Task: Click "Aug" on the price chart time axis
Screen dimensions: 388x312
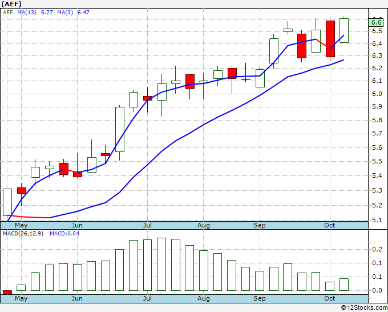Action: [x=203, y=226]
